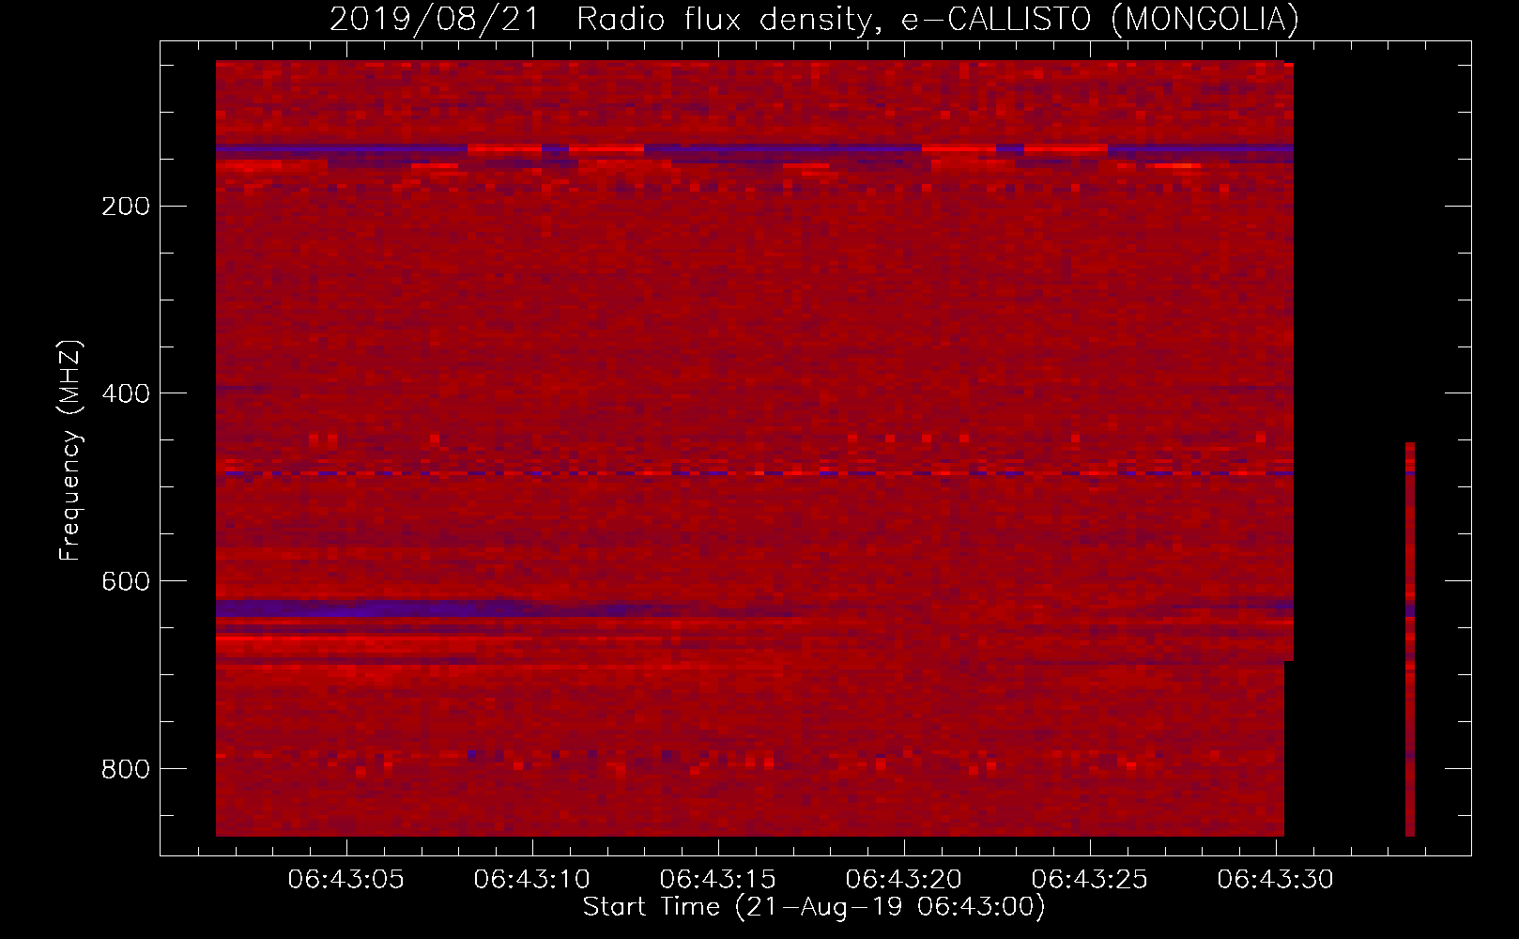Click the blue horizontal line near 140 MHz
This screenshot has height=939, width=1519.
click(755, 149)
